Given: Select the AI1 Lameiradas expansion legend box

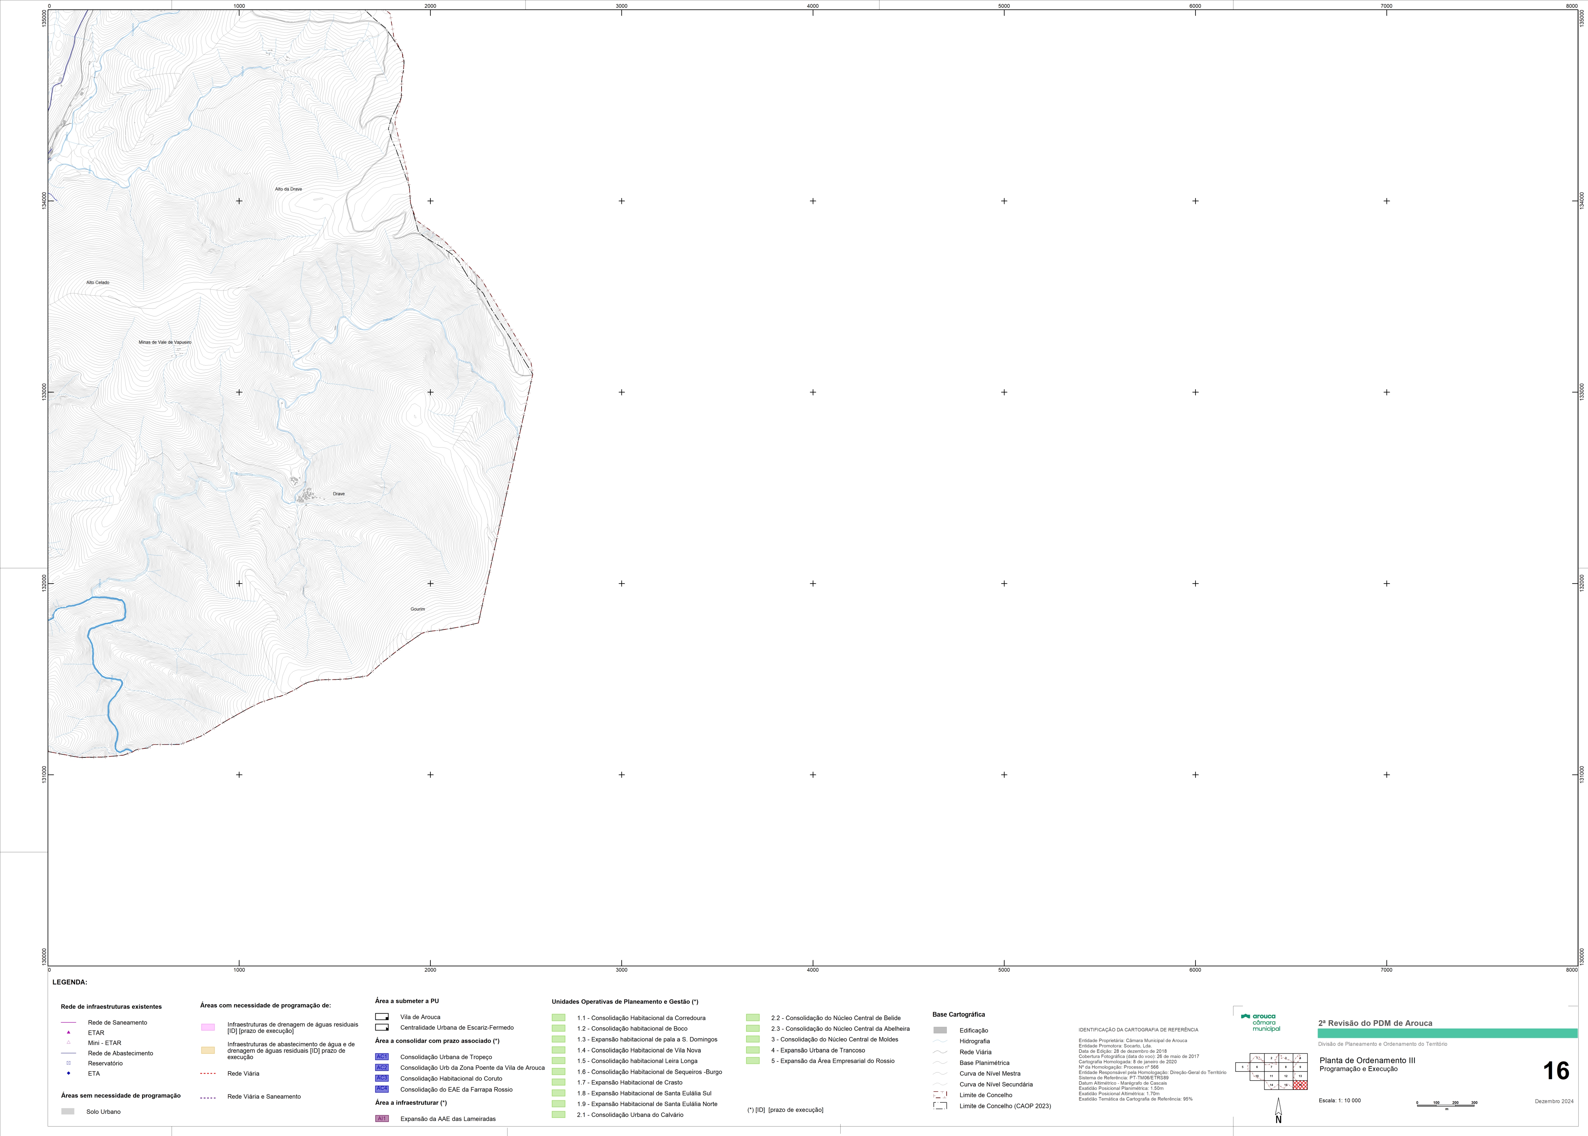Looking at the screenshot, I should (382, 1119).
